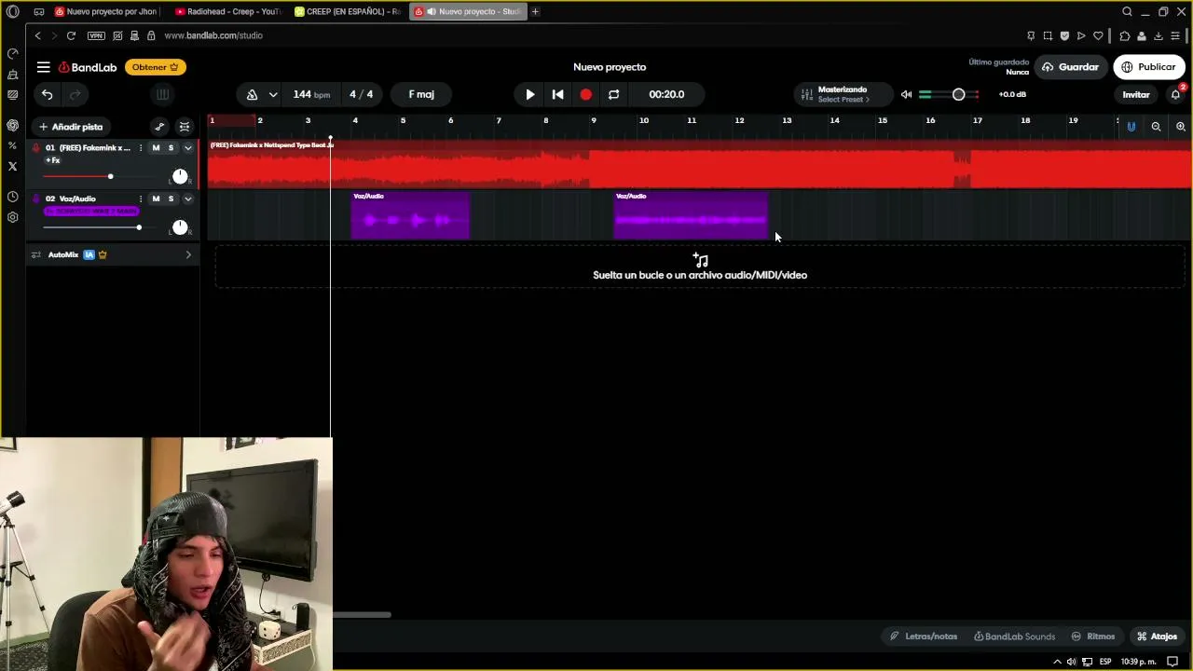Open metronome options dropdown arrow

[273, 94]
